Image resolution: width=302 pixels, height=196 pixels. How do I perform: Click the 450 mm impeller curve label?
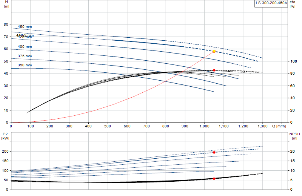[25, 27]
